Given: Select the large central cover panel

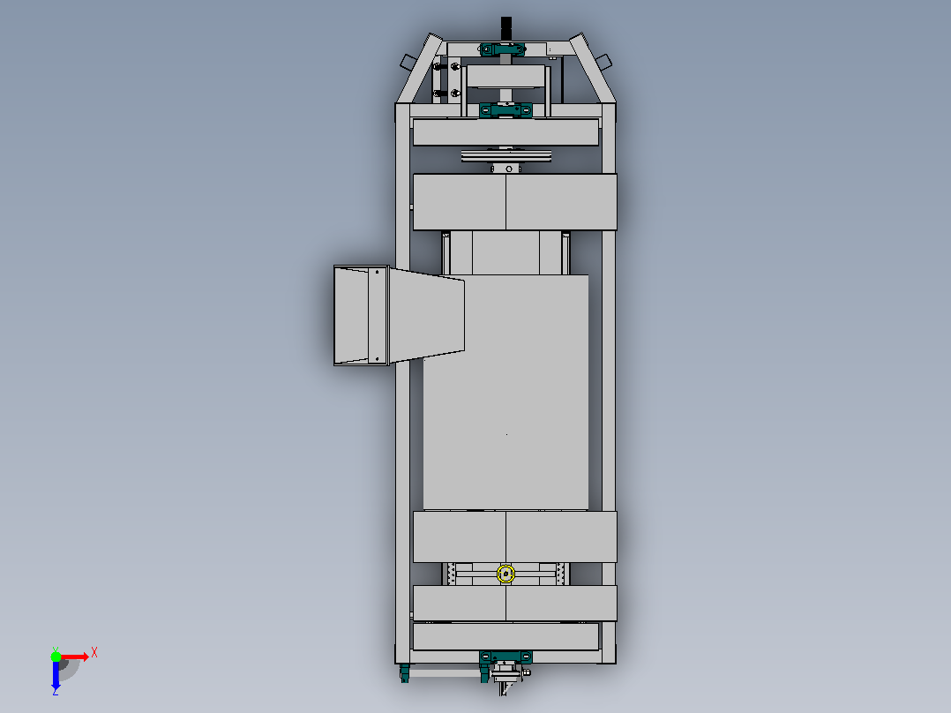Looking at the screenshot, I should pyautogui.click(x=505, y=392).
